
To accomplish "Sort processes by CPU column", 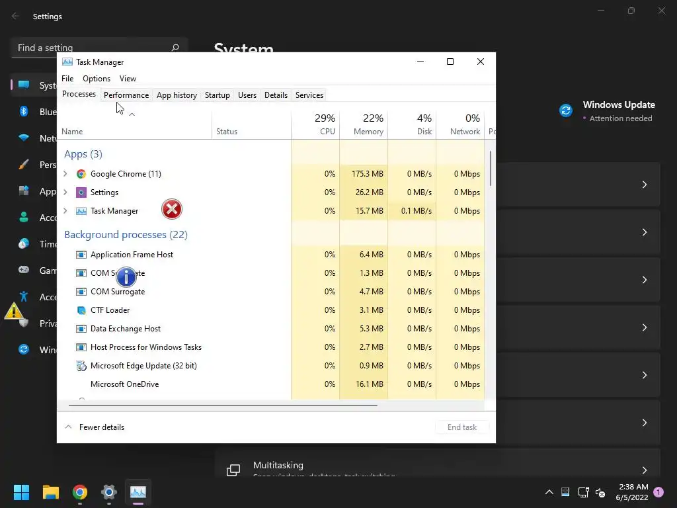I will coord(315,124).
